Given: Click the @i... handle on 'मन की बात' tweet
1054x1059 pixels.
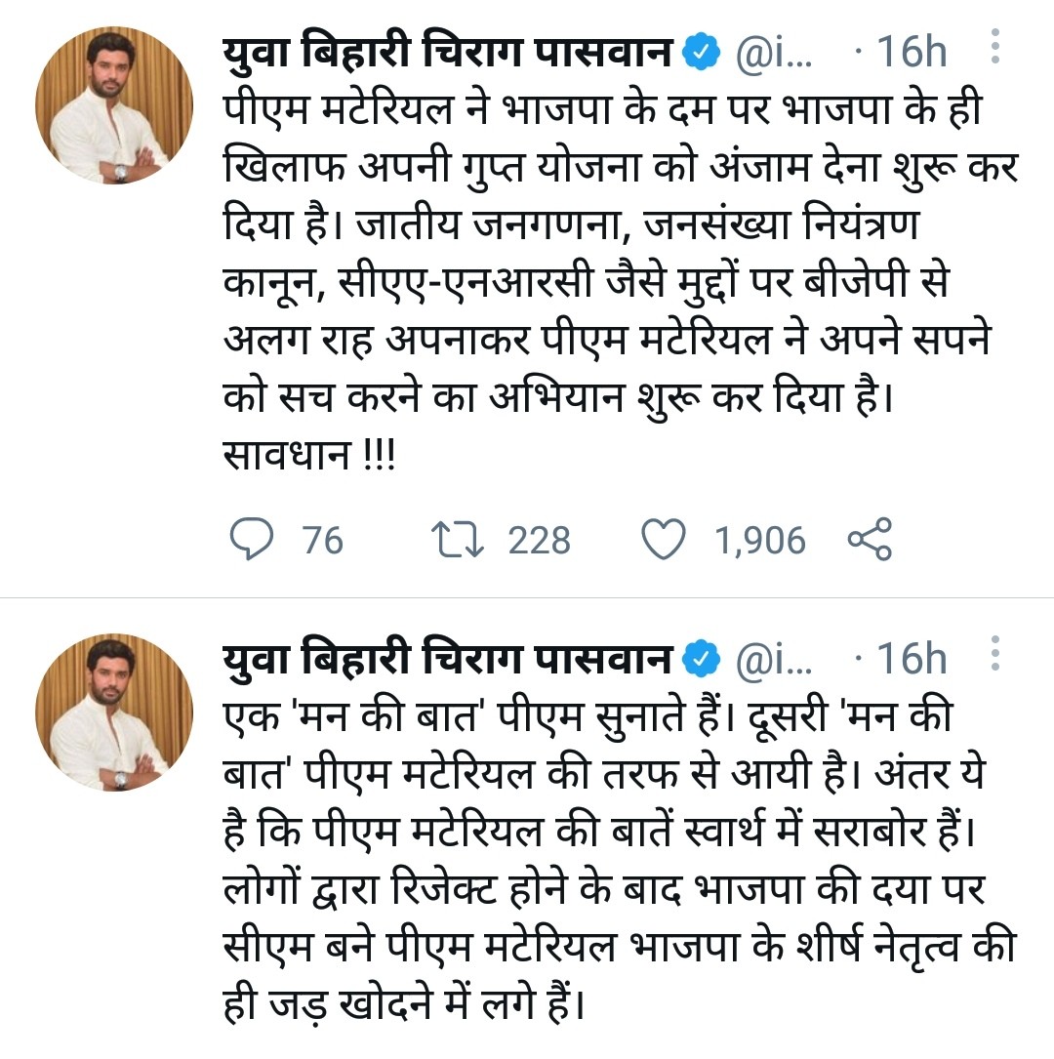Looking at the screenshot, I should click(772, 660).
